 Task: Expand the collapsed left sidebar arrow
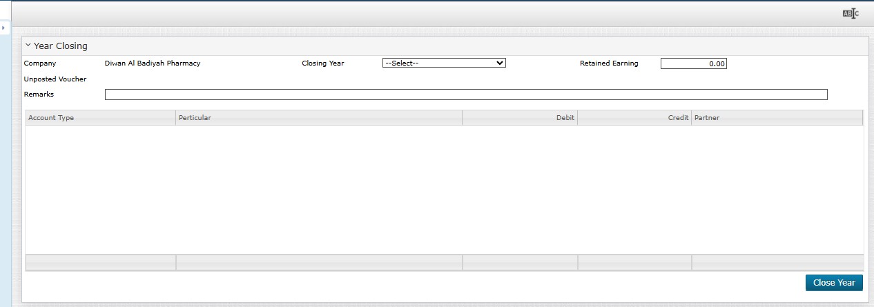[3, 28]
